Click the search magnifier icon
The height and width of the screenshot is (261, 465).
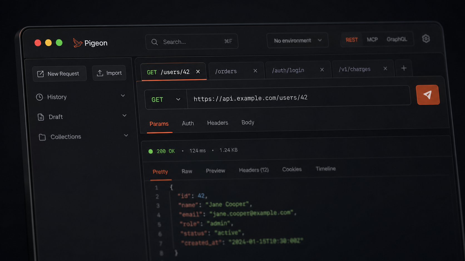[155, 42]
